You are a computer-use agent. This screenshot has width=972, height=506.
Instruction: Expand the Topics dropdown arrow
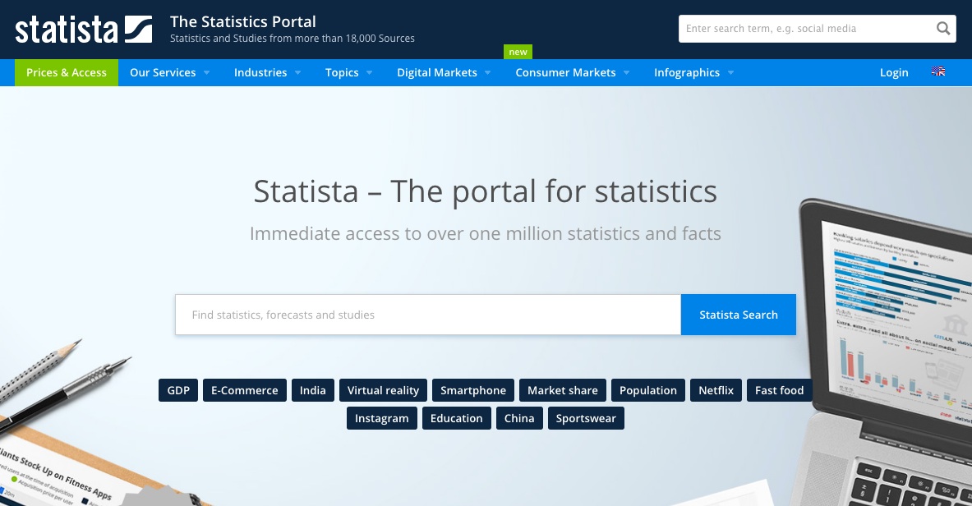[x=370, y=72]
